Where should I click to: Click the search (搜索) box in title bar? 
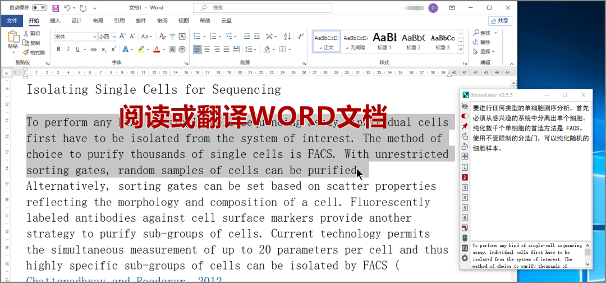263,8
